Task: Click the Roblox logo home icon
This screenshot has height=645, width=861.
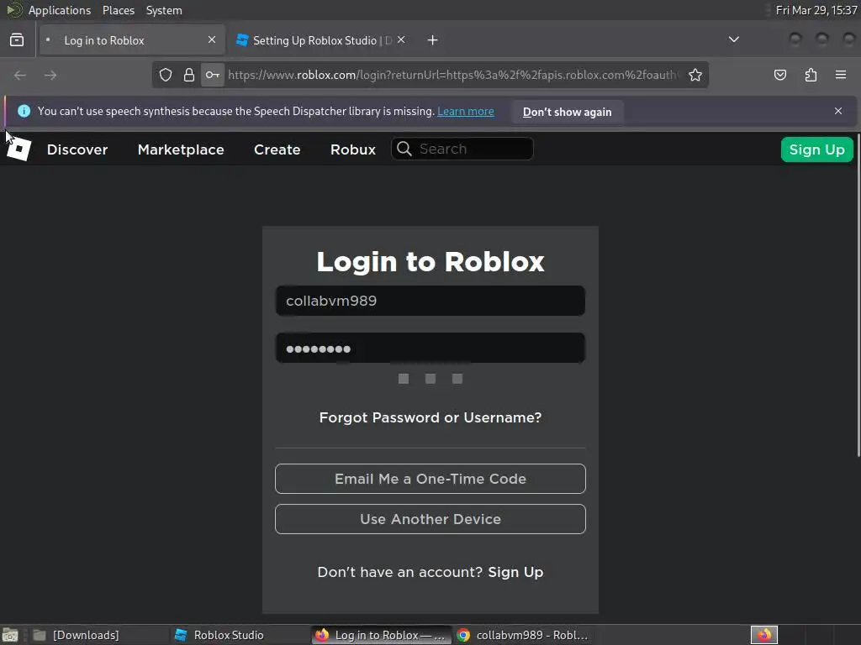Action: click(x=18, y=149)
